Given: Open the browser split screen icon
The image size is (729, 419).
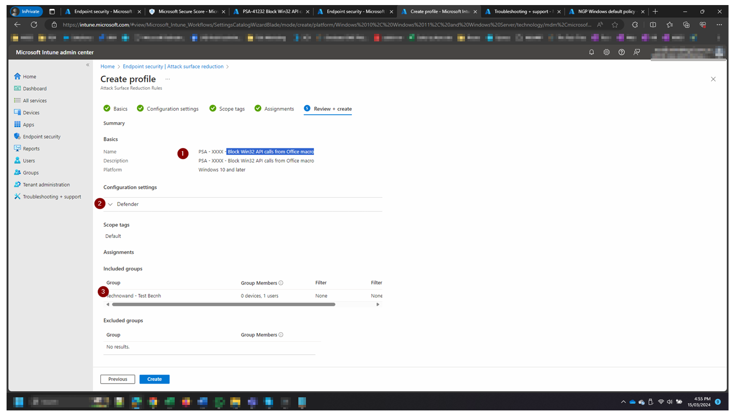Looking at the screenshot, I should 653,24.
